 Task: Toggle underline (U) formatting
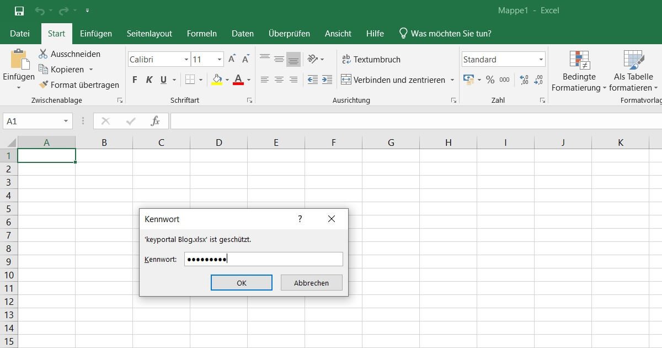coord(163,80)
